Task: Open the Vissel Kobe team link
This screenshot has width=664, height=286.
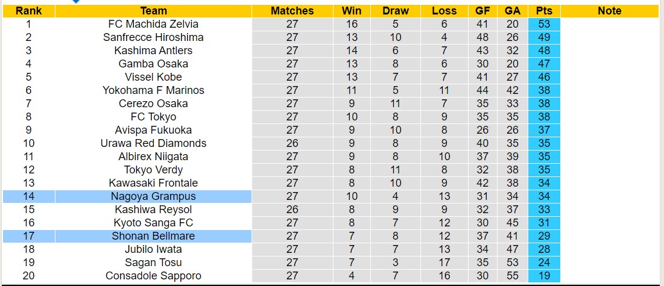Action: click(153, 77)
